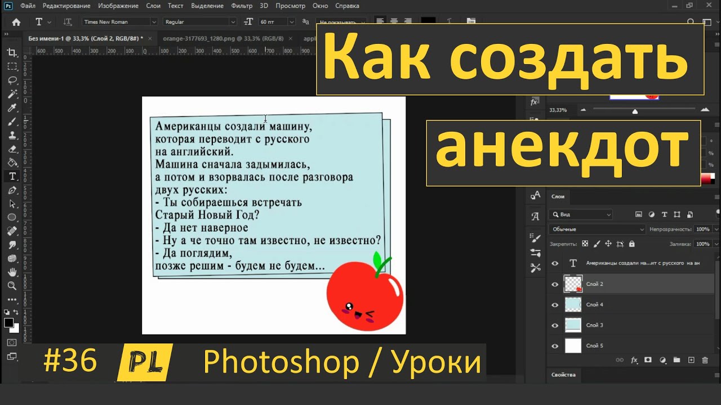
Task: Hide layer Слой 5
Action: (x=555, y=346)
